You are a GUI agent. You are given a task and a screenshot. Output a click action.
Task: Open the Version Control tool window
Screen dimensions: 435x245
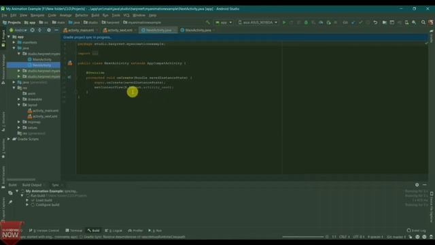click(x=43, y=231)
